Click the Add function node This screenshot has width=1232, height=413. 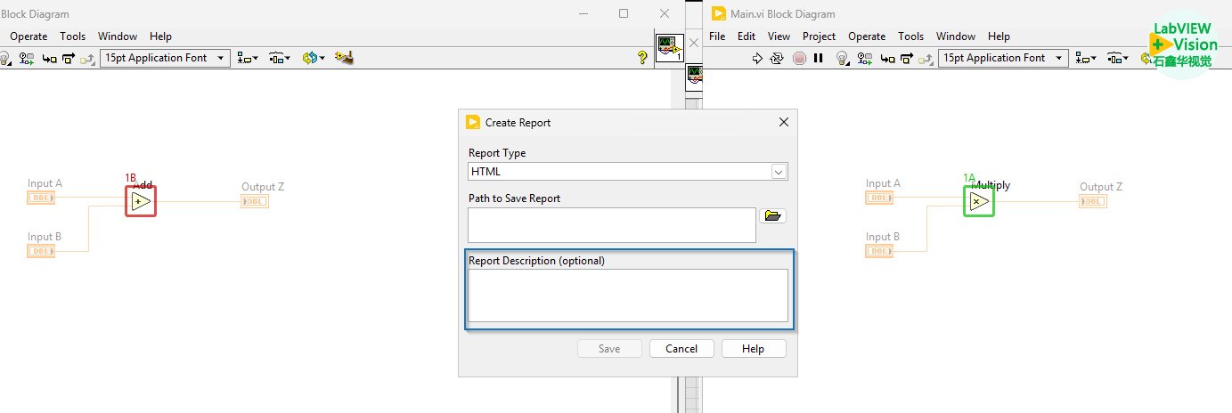[141, 202]
